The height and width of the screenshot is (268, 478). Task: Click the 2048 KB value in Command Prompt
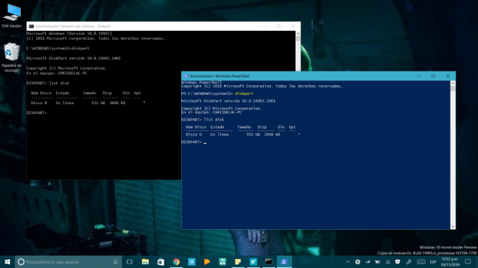coord(117,102)
